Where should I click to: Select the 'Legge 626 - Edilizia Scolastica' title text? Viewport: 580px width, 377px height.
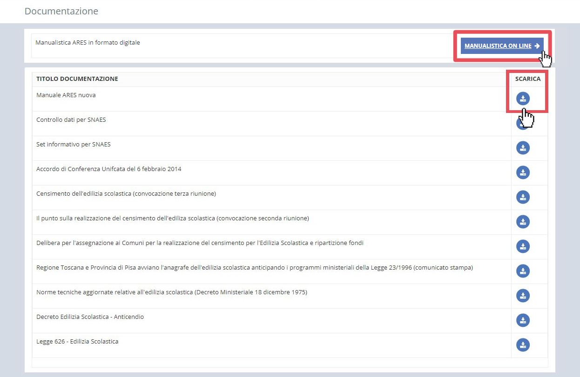click(77, 342)
